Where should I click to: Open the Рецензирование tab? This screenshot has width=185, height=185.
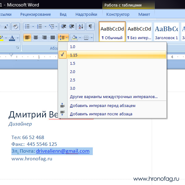pyautogui.click(x=35, y=14)
